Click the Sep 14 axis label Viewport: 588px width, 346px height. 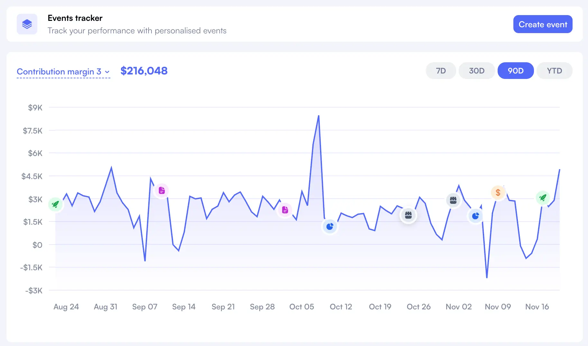click(184, 307)
